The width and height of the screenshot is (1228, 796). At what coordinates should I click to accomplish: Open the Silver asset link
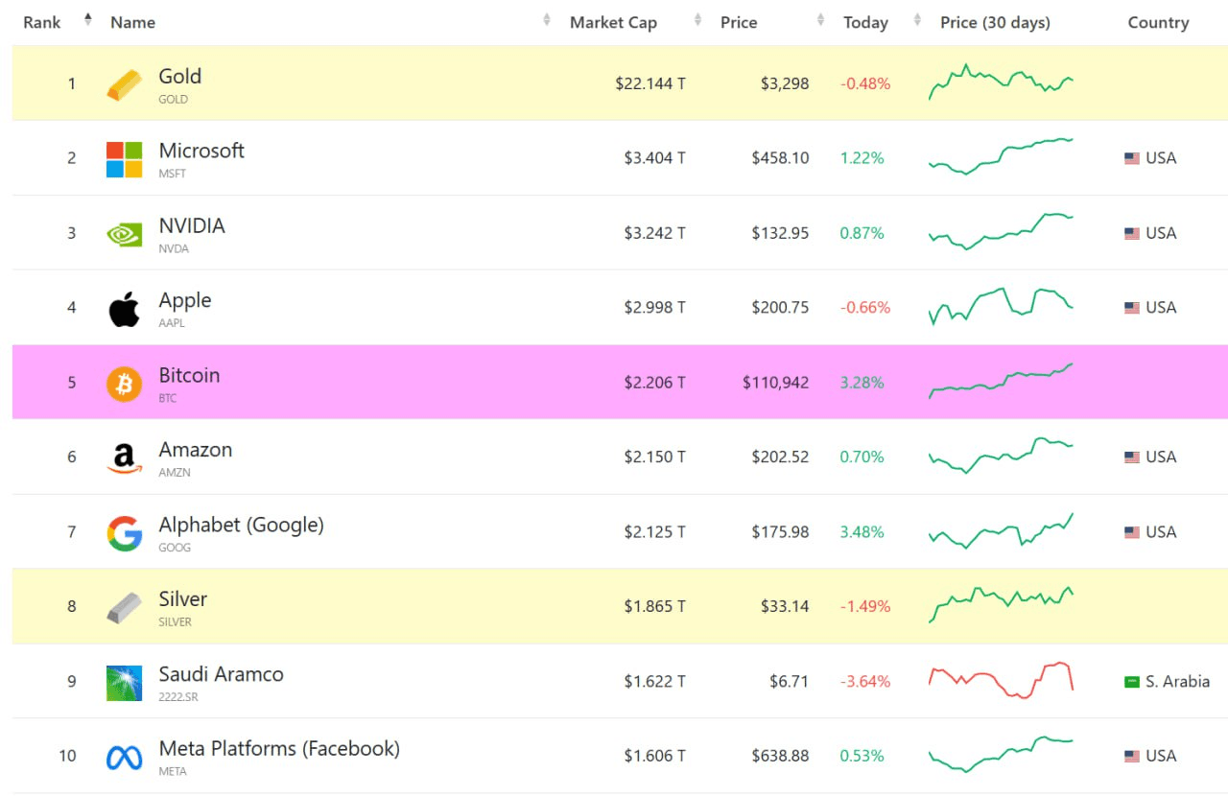pyautogui.click(x=182, y=599)
